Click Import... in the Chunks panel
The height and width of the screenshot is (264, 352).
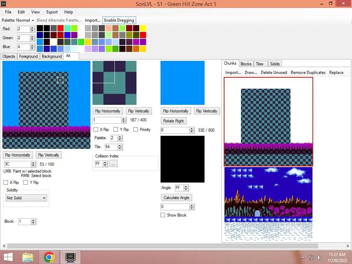coord(233,73)
